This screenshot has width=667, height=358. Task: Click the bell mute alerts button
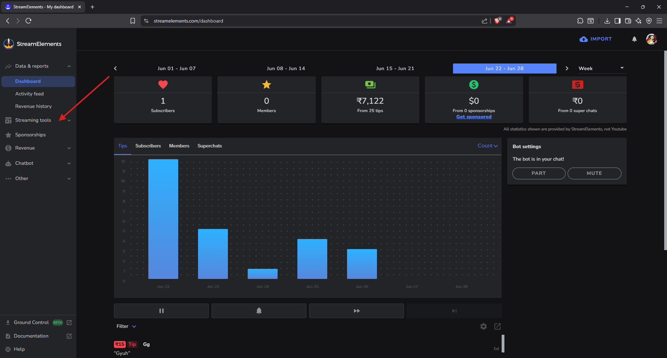coord(259,311)
